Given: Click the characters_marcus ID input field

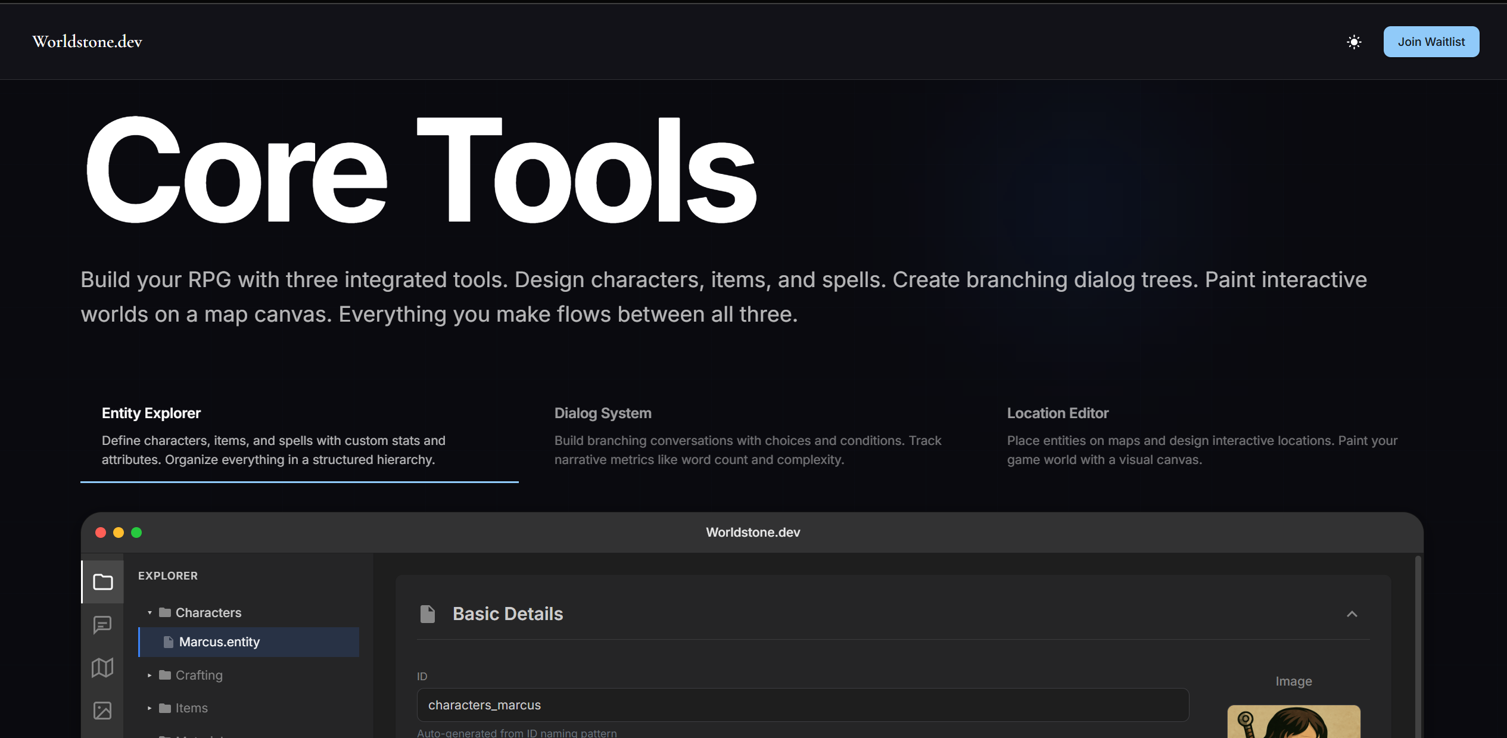Looking at the screenshot, I should [x=802, y=705].
